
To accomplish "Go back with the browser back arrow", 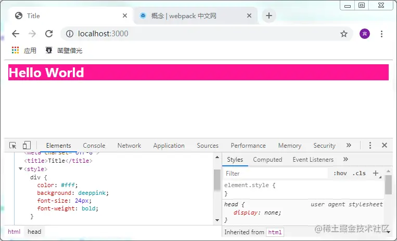I will coord(16,34).
